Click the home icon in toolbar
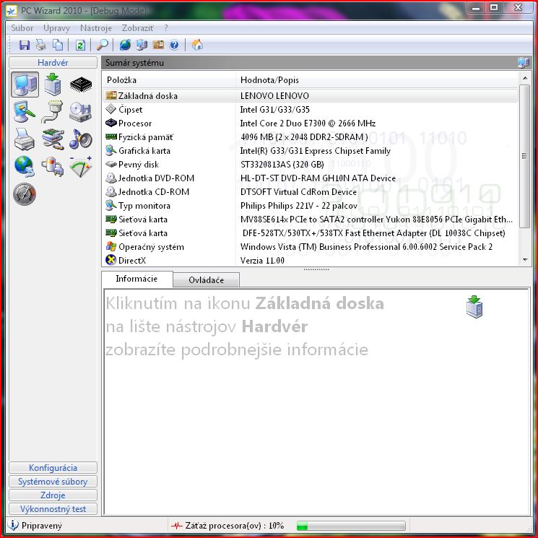The height and width of the screenshot is (538, 538). (197, 45)
